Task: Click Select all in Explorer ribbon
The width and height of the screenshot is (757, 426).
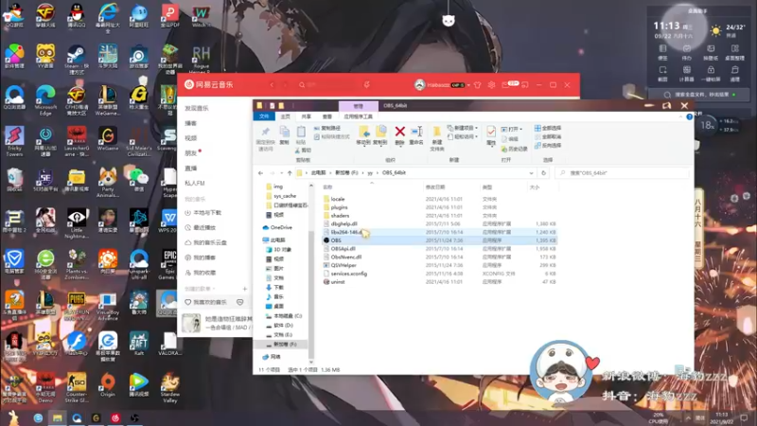Action: click(548, 128)
